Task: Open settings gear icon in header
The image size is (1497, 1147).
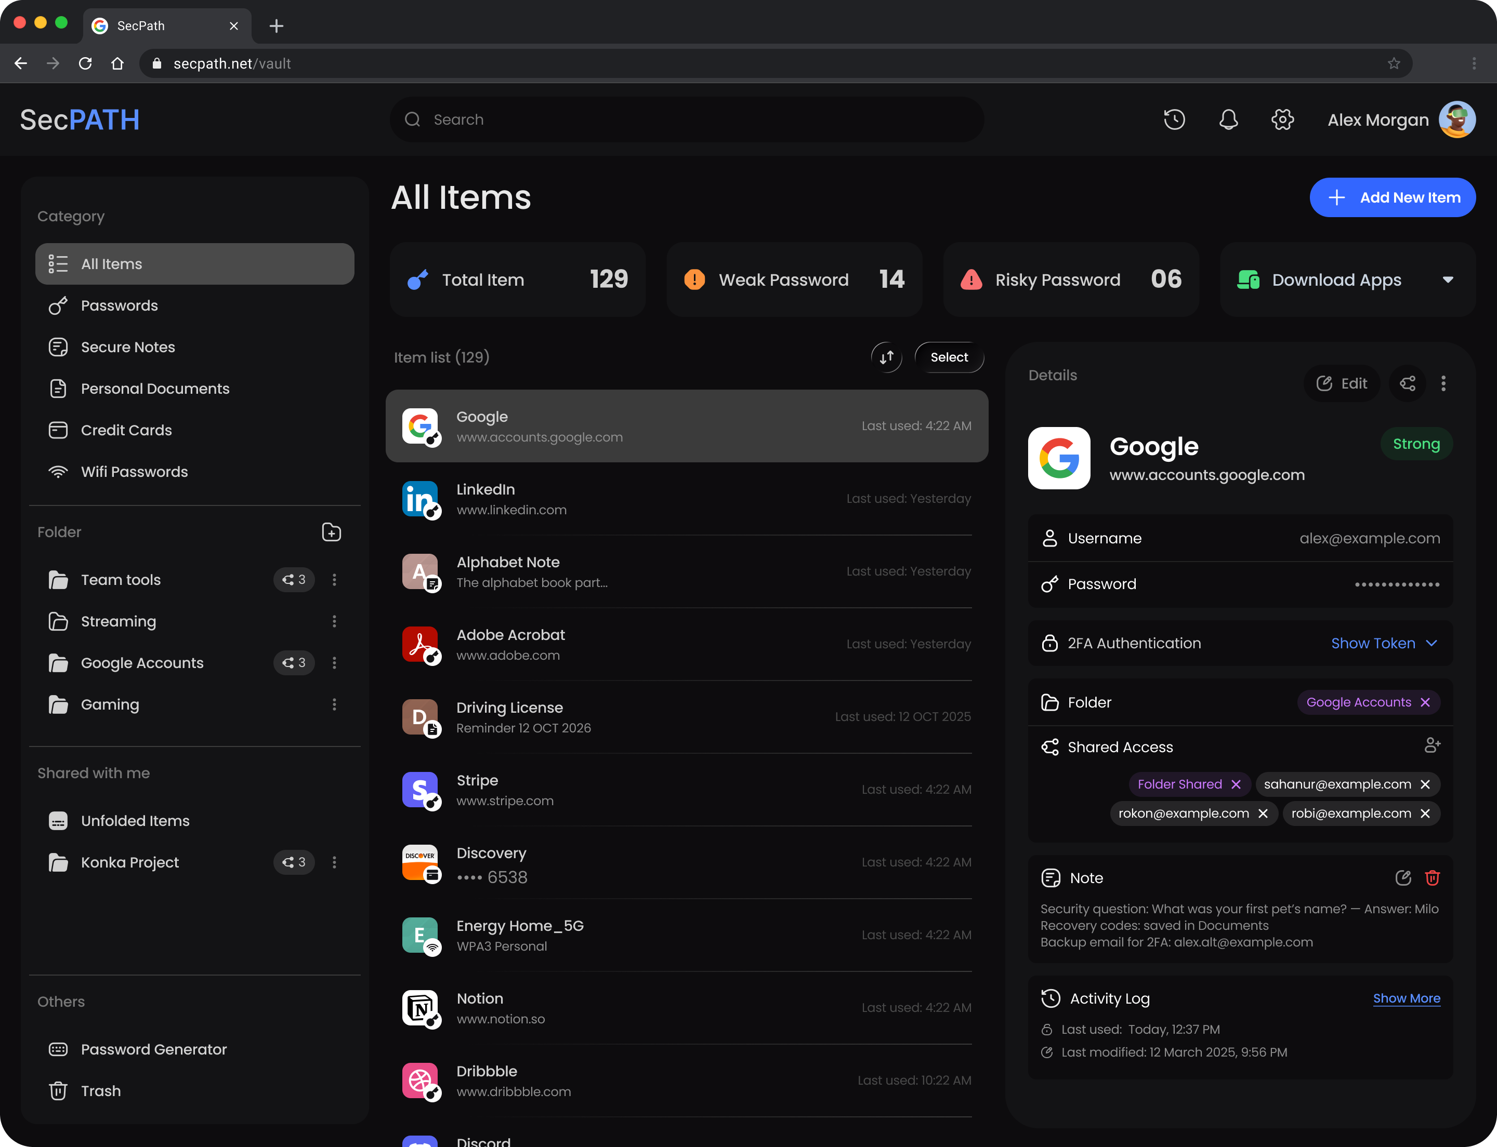Action: pyautogui.click(x=1282, y=119)
